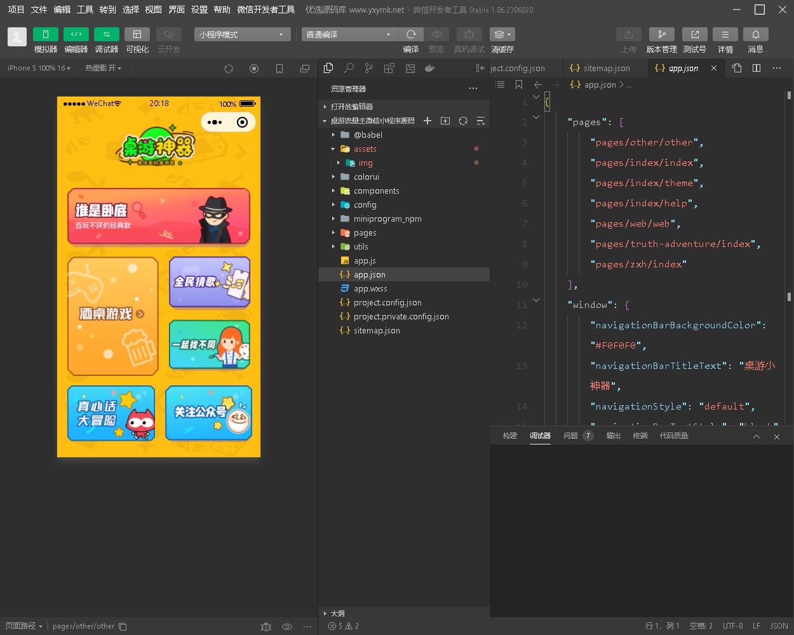The width and height of the screenshot is (794, 635).
Task: Open the 页面路径 page path dropdown
Action: pyautogui.click(x=24, y=626)
